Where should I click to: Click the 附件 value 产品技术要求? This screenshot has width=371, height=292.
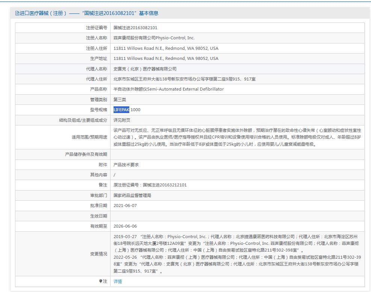coord(126,165)
